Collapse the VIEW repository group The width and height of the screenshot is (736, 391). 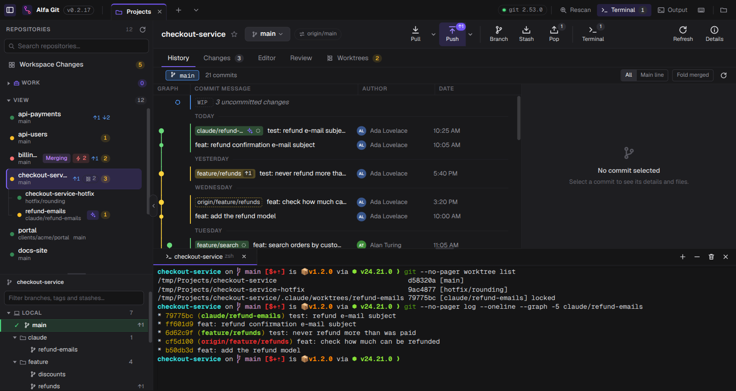pos(8,100)
